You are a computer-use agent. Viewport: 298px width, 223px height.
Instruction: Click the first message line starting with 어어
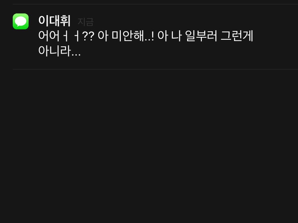coord(145,36)
